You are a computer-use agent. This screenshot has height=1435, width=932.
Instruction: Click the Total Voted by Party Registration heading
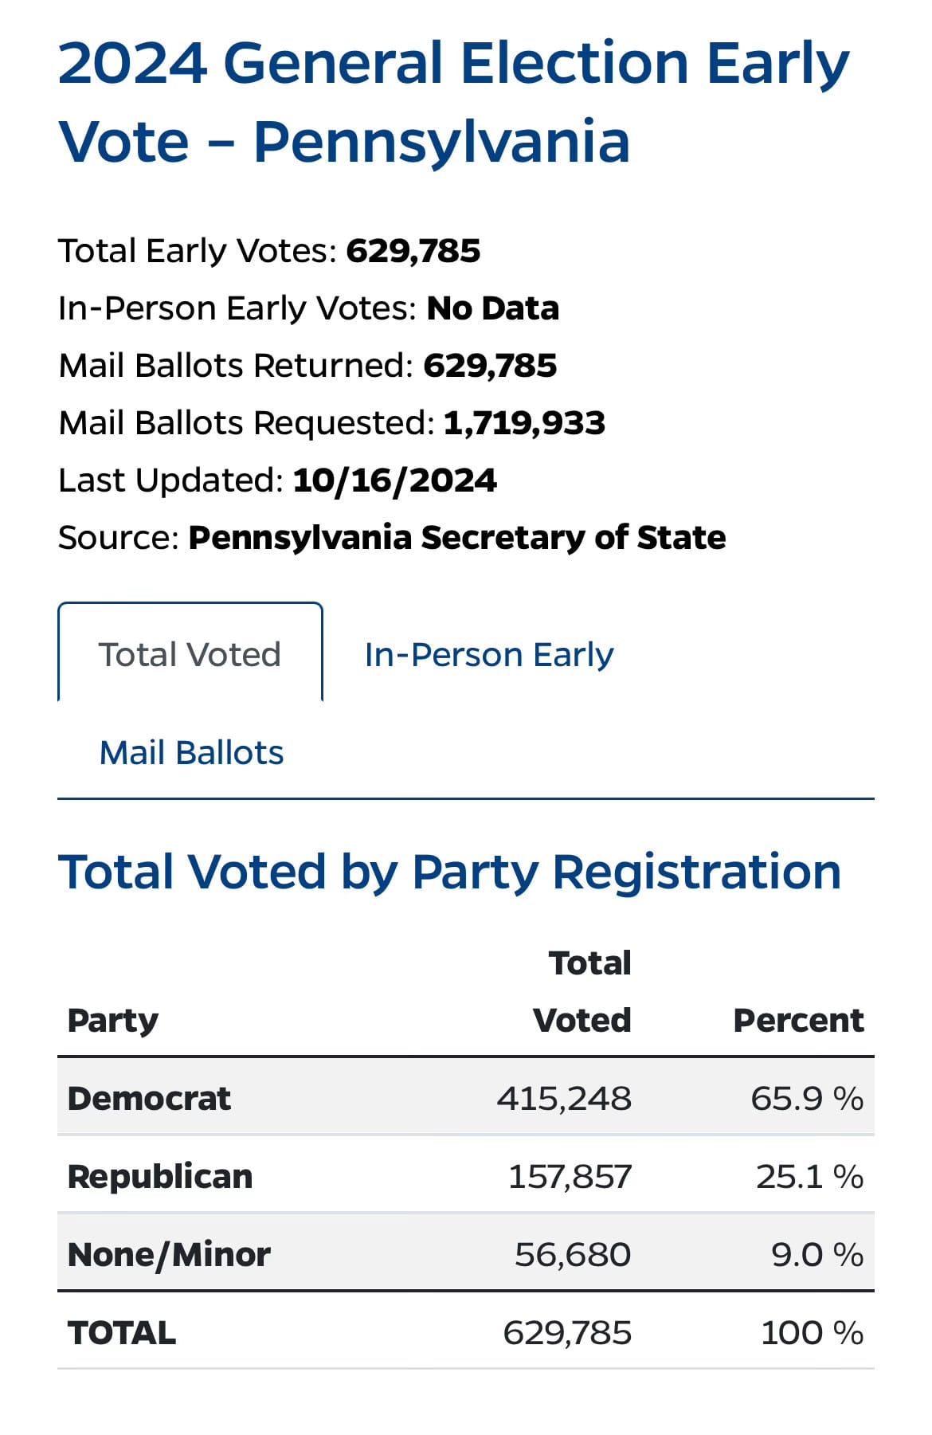click(450, 871)
